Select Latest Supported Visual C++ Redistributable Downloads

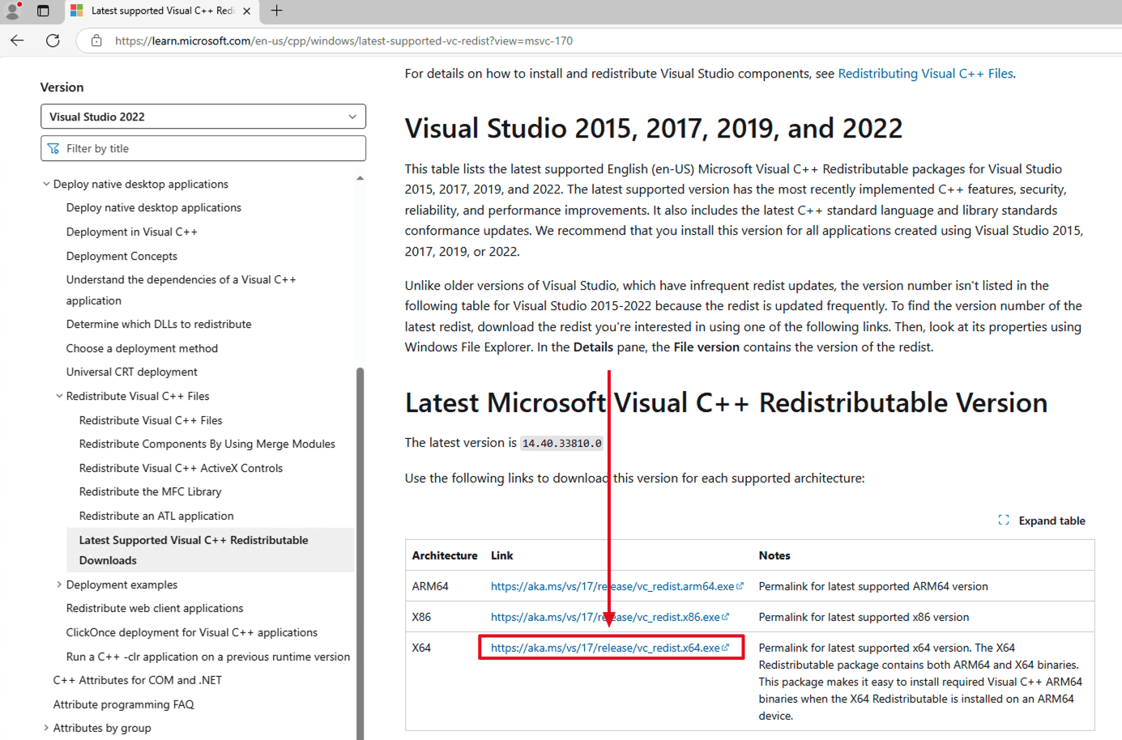point(211,550)
